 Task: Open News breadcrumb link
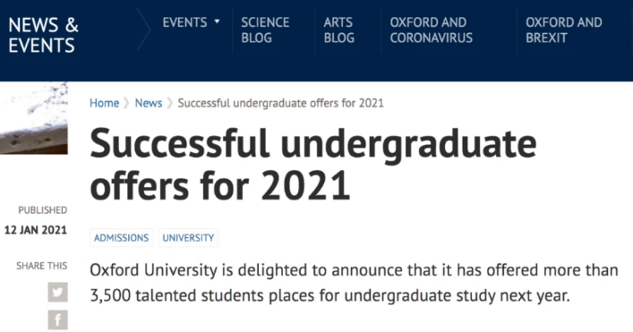coord(148,103)
